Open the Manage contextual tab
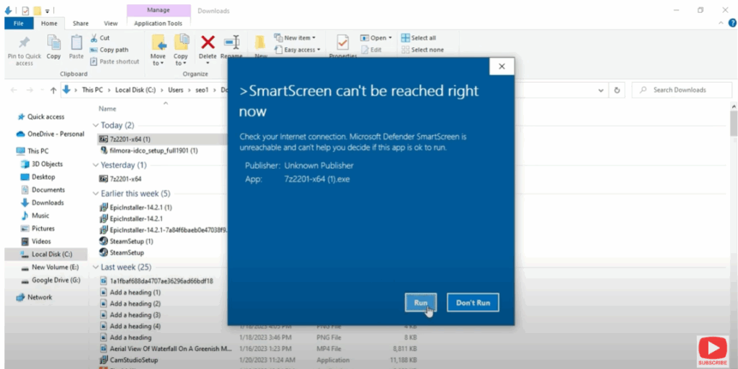The width and height of the screenshot is (738, 369). tap(159, 10)
